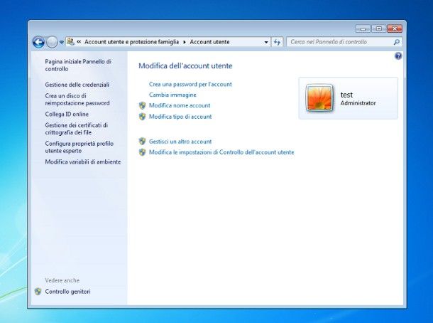433x323 pixels.
Task: Click Modifica nome account link
Action: click(180, 105)
